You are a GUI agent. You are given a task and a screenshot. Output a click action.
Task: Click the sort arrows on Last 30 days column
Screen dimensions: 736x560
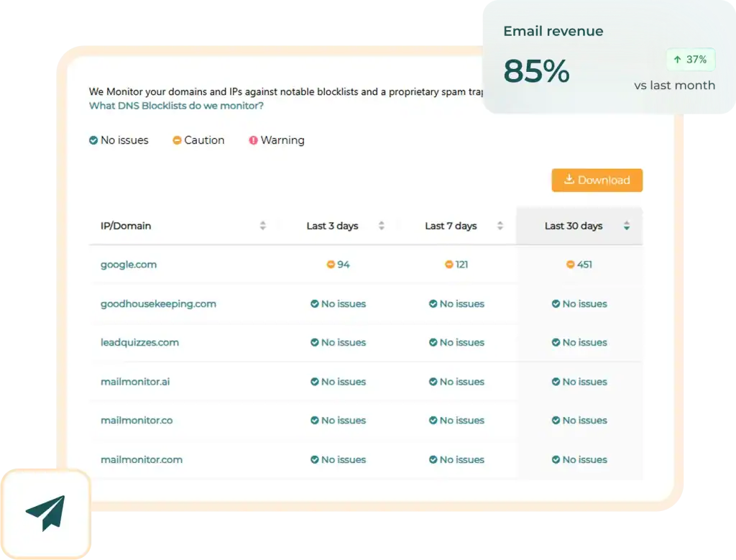pos(626,225)
